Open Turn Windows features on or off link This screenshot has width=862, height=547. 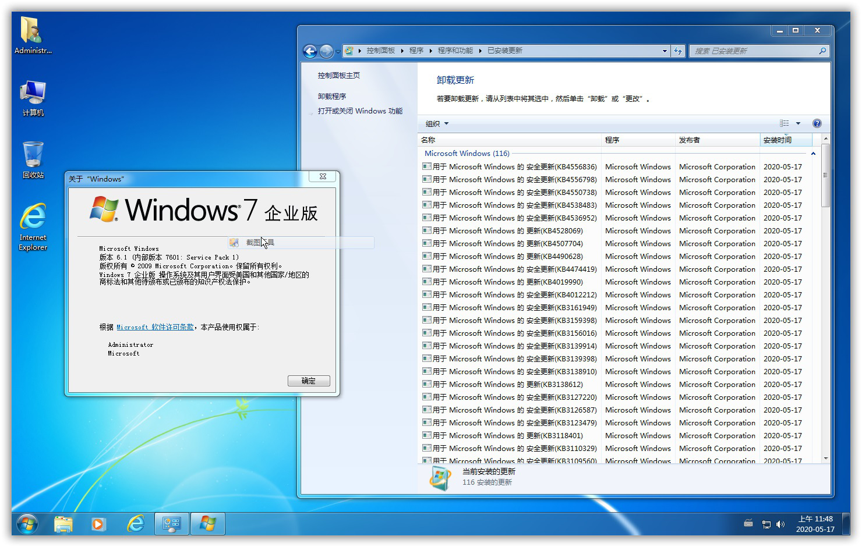(360, 111)
